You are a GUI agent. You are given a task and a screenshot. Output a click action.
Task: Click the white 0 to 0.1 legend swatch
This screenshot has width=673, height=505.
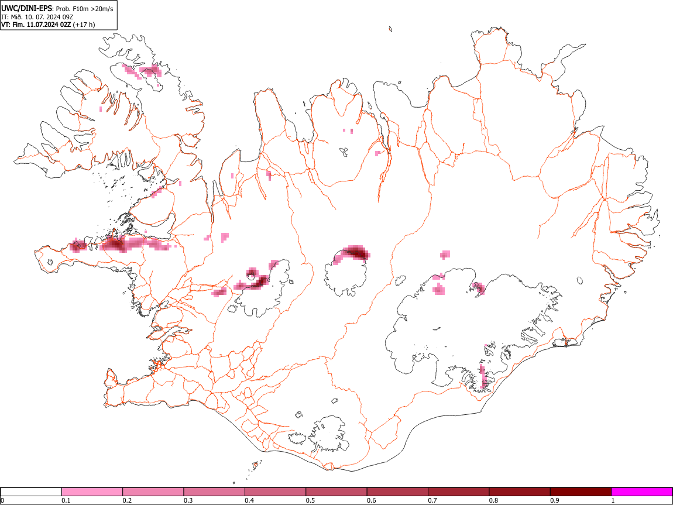[31, 492]
